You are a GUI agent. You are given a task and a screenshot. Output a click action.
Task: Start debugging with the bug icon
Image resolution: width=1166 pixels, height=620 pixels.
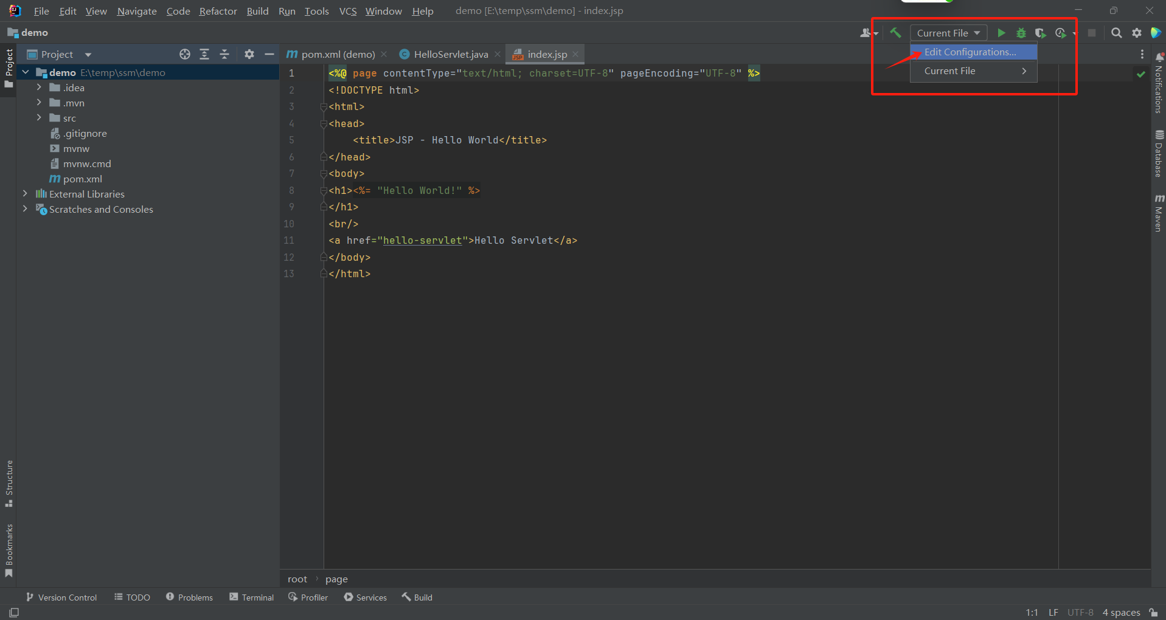[x=1021, y=33]
